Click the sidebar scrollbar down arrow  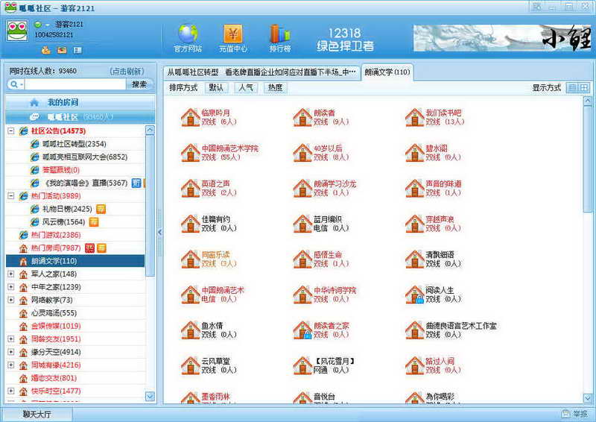[150, 397]
